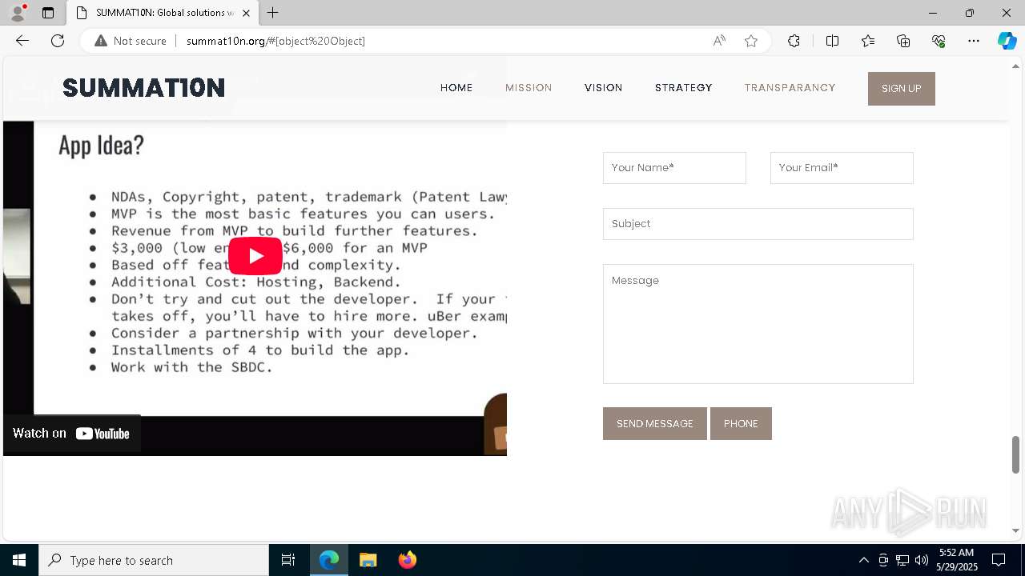Screen dimensions: 1025x576
Task: Open network status tray icon
Action: (x=902, y=560)
